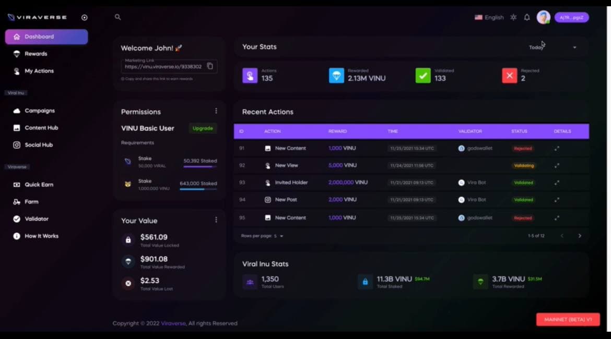Expand details for row 91
The height and width of the screenshot is (339, 611).
pos(557,148)
